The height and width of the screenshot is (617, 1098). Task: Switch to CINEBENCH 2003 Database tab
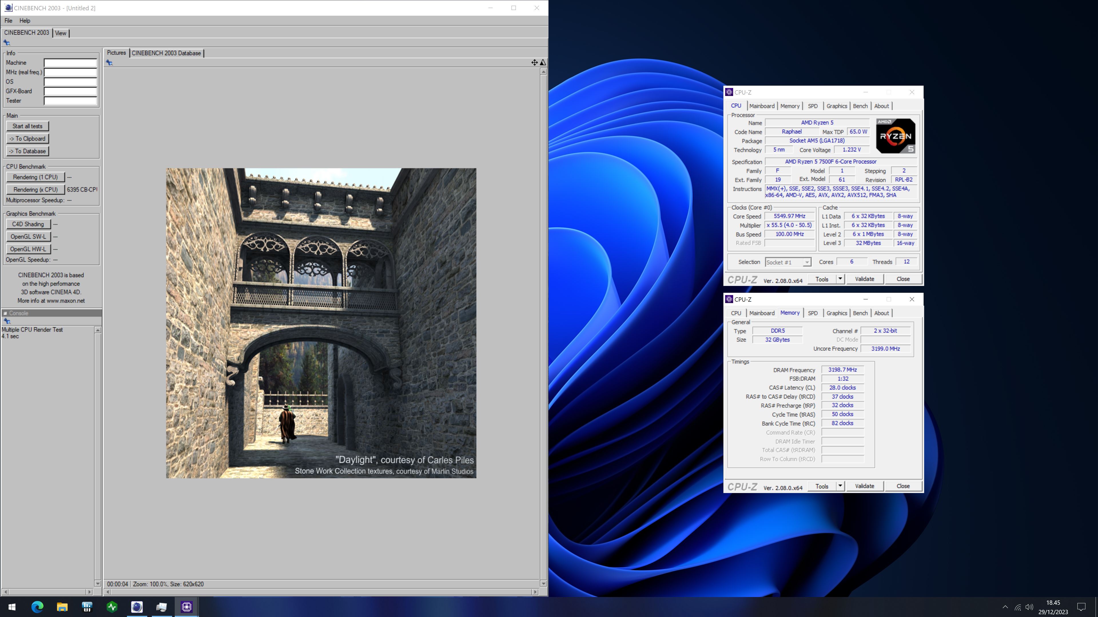point(166,53)
